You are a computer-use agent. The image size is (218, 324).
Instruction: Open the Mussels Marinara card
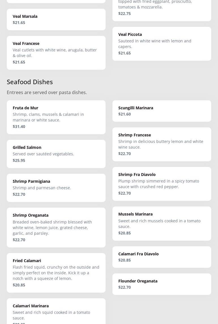click(162, 223)
